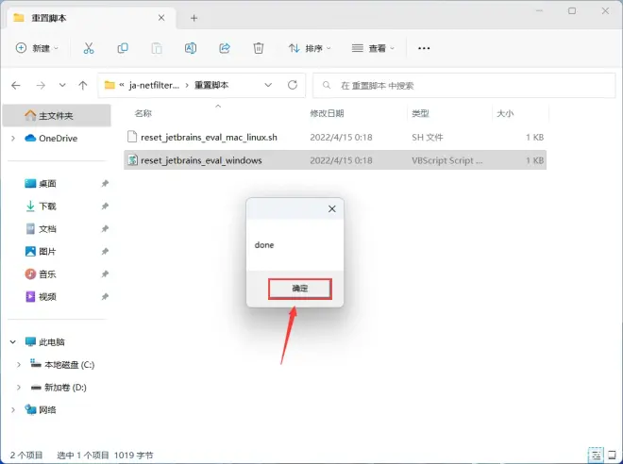Screen dimensions: 623x464
Task: Go back with the left arrow
Action: [x=16, y=85]
